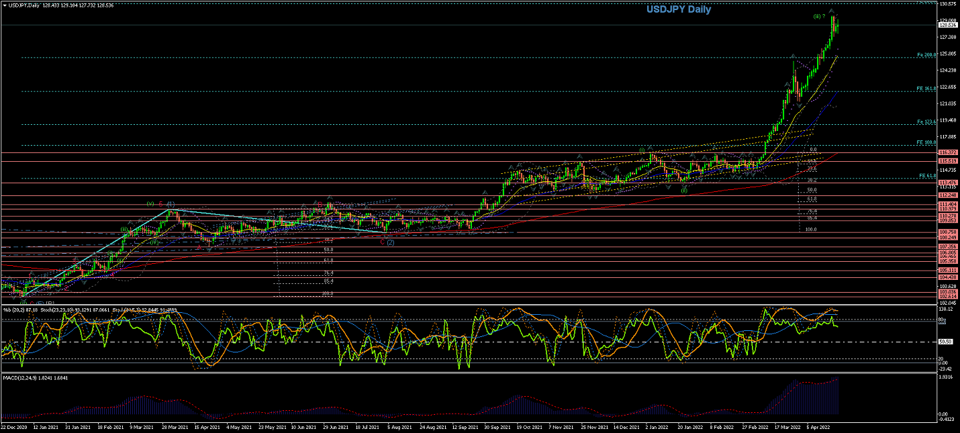
Task: Select the 113.476 horizontal level price tag
Action: point(947,183)
